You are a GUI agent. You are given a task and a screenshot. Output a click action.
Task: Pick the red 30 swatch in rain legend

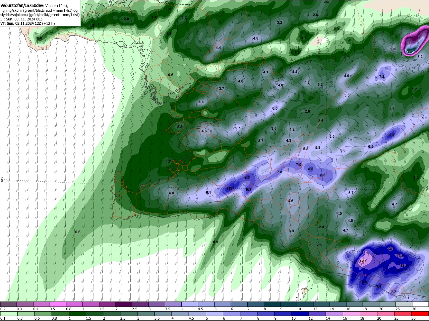coord(420,314)
